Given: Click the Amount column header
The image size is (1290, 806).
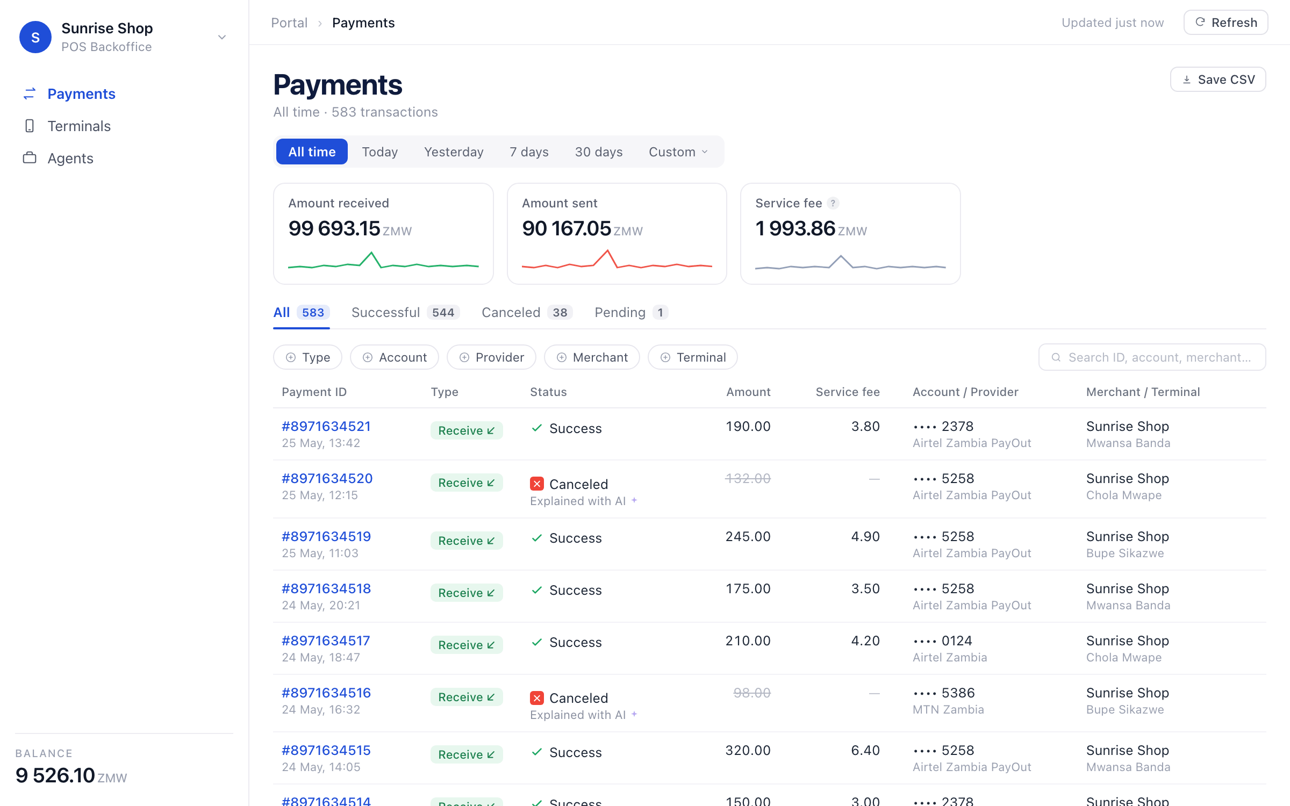Looking at the screenshot, I should point(748,392).
